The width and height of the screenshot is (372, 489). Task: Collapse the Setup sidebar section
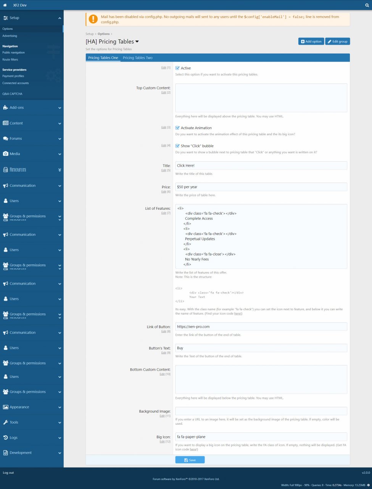pyautogui.click(x=60, y=18)
